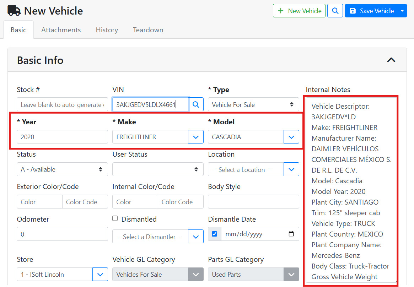414x287 pixels.
Task: Expand the Make dropdown arrow
Action: (x=196, y=137)
